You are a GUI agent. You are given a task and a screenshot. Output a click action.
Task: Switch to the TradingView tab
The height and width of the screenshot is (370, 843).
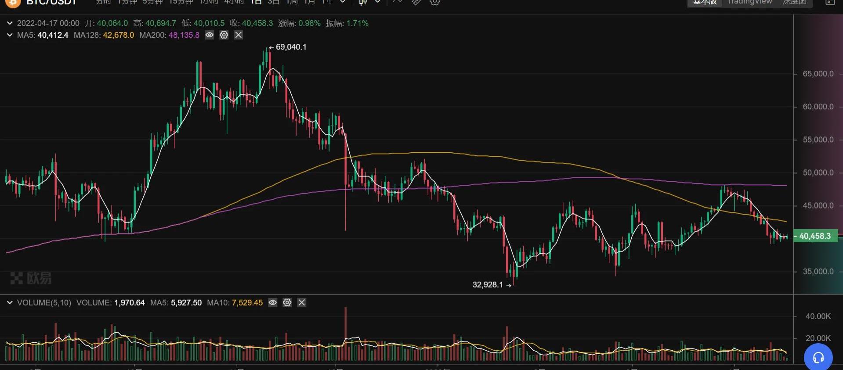point(749,2)
